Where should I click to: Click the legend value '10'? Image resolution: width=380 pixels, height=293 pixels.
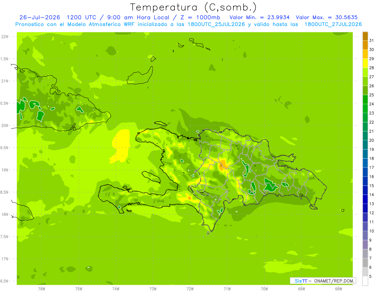[372, 231]
